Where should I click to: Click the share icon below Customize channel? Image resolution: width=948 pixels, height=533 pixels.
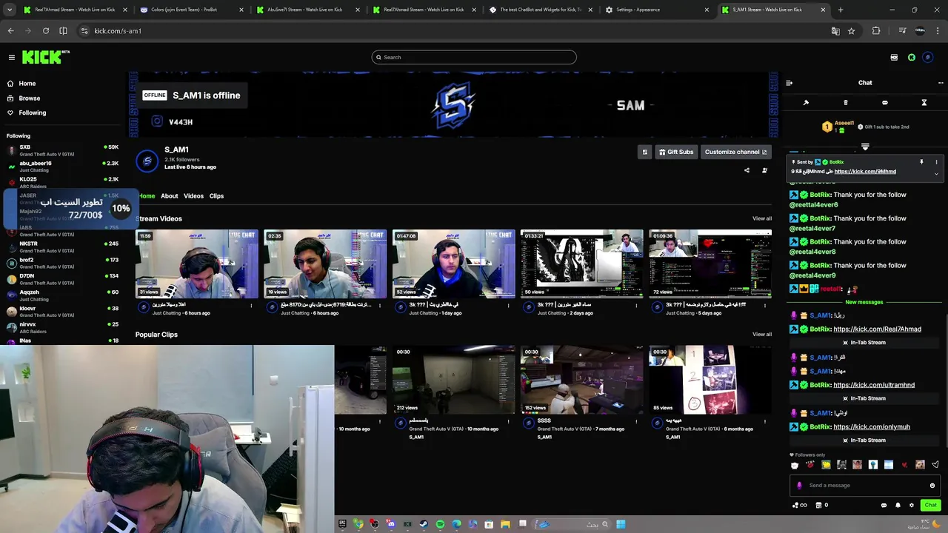(x=747, y=170)
